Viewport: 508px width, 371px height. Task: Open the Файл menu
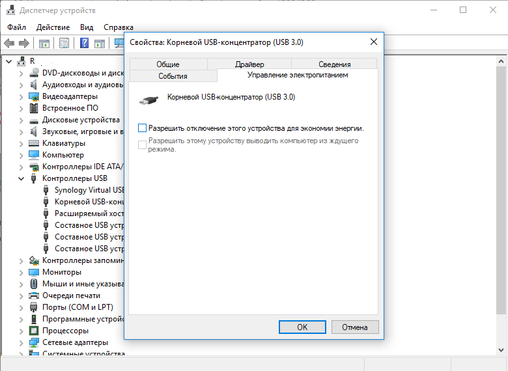[16, 27]
